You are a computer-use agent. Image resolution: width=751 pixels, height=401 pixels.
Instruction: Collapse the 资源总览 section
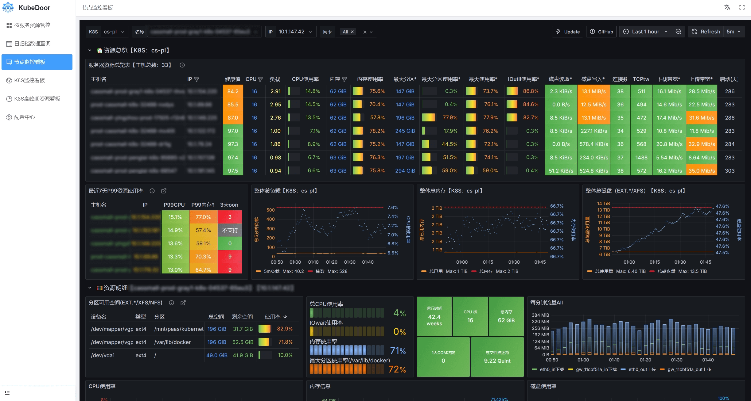[90, 50]
